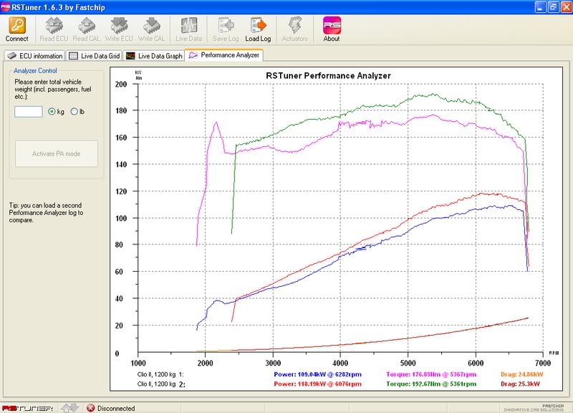Switch to ECU information tab
The width and height of the screenshot is (573, 413).
point(36,55)
